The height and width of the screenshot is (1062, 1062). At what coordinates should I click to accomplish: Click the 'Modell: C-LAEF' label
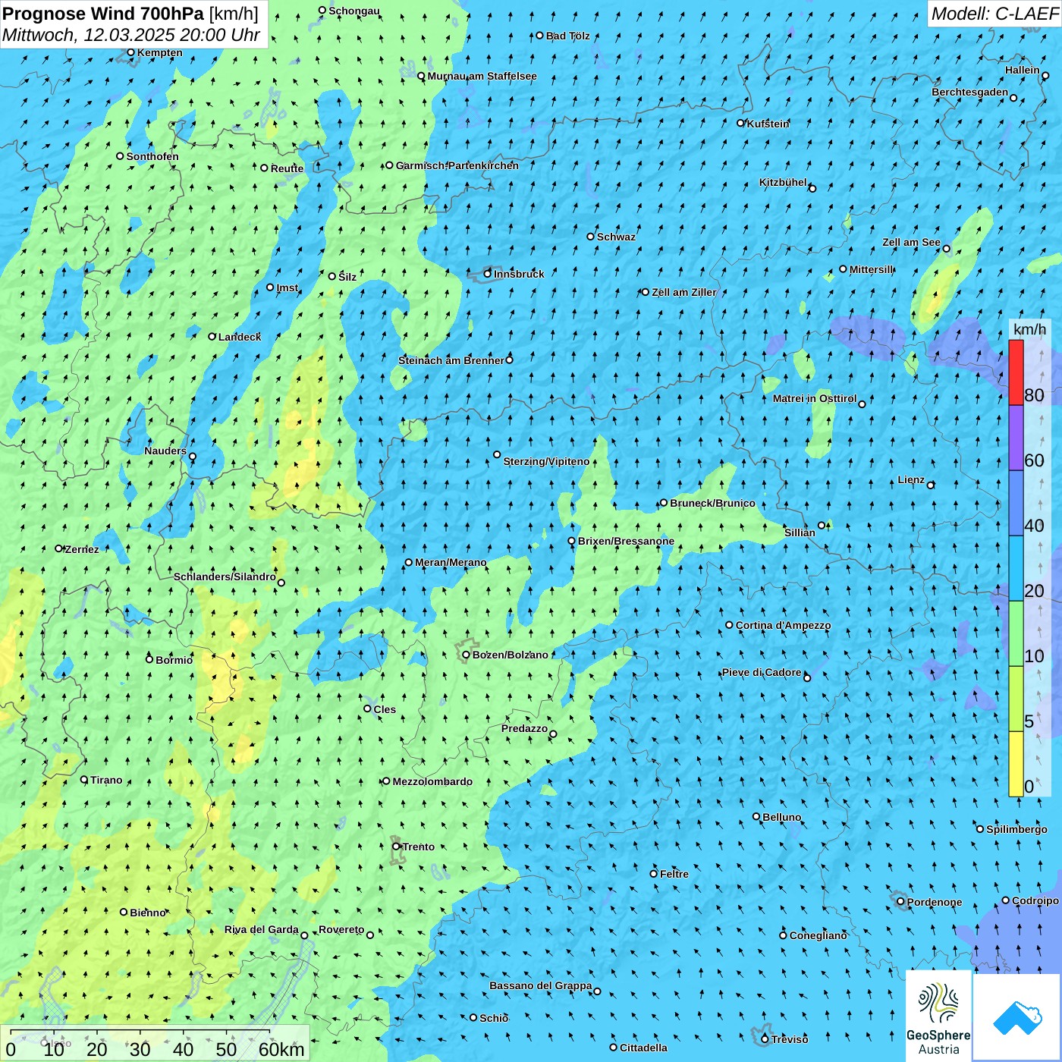[x=994, y=14]
